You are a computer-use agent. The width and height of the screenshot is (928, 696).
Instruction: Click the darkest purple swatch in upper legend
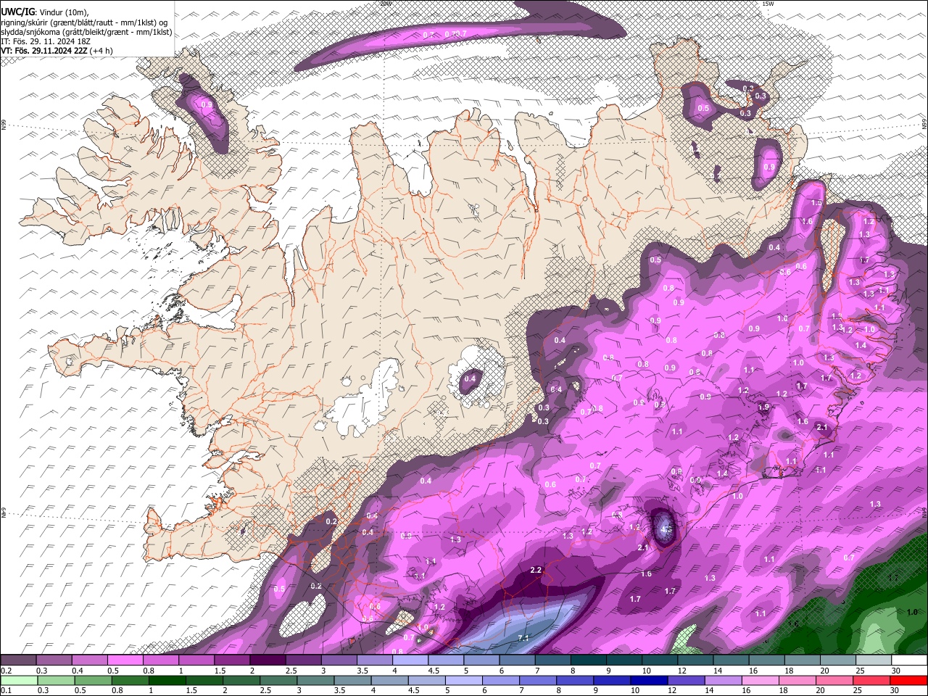click(x=268, y=660)
